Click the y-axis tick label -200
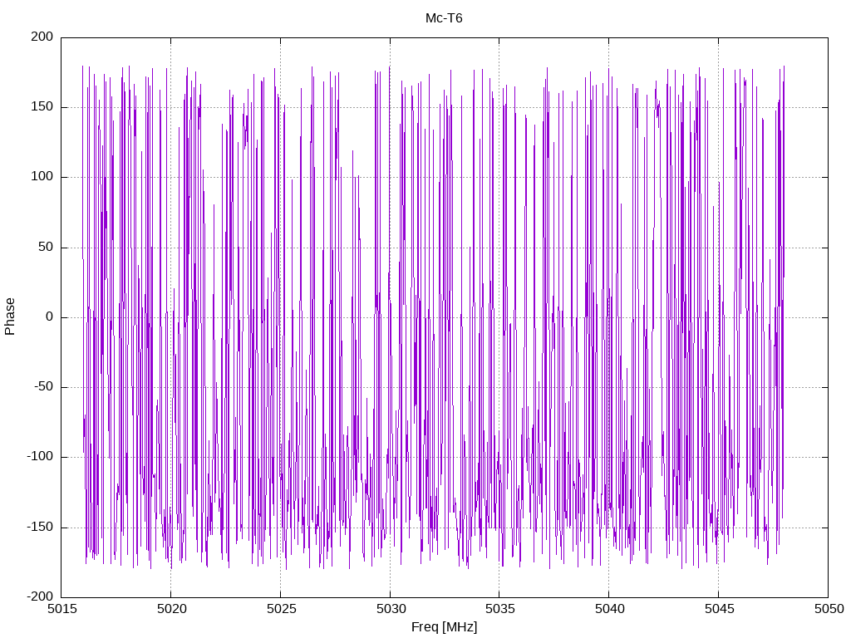Viewport: 851px width, 638px height. click(40, 596)
